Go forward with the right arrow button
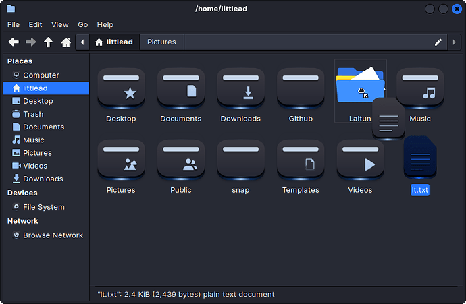The width and height of the screenshot is (466, 304). (31, 42)
